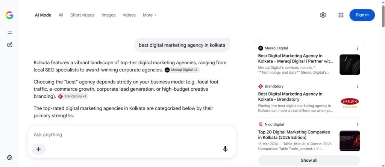Start a new AI Mode chat icon
Viewport: 385px width, 167px height.
point(9,45)
